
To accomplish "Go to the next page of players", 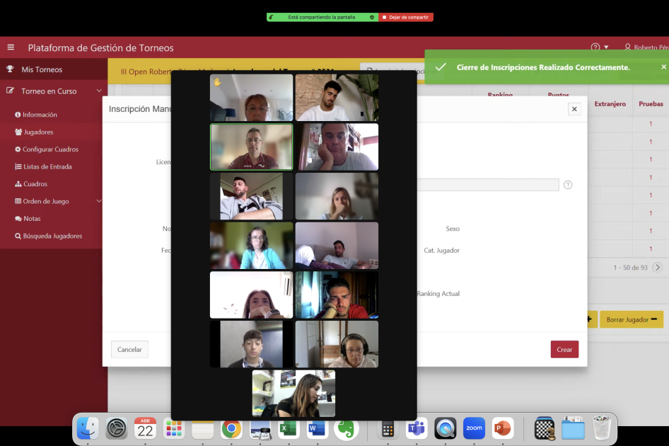I will point(658,268).
